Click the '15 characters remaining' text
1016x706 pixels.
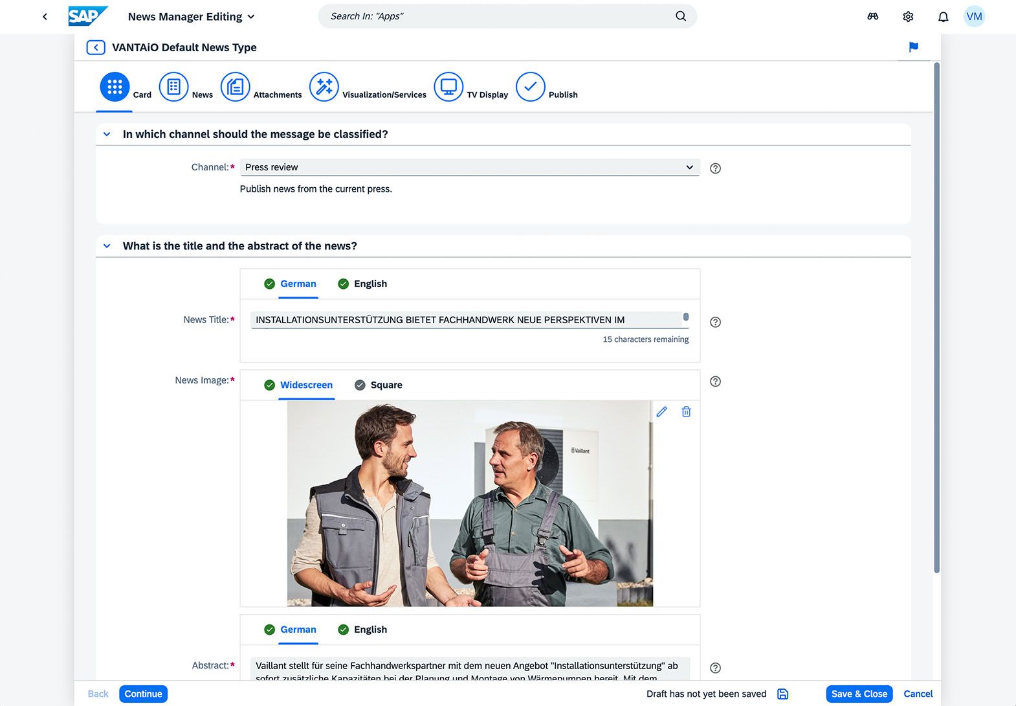point(646,339)
